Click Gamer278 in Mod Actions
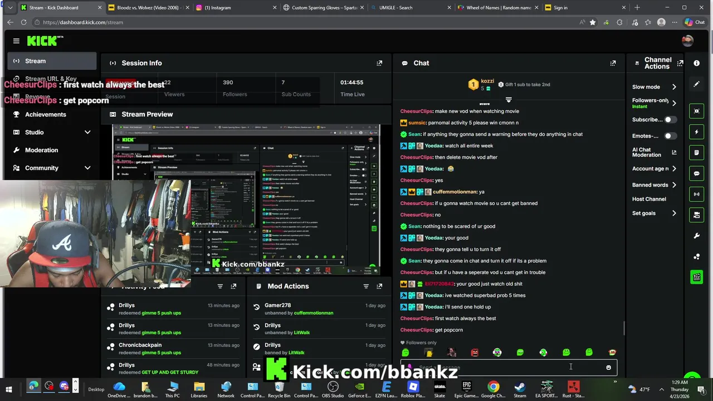Screen dimensions: 713x401 pos(277,305)
